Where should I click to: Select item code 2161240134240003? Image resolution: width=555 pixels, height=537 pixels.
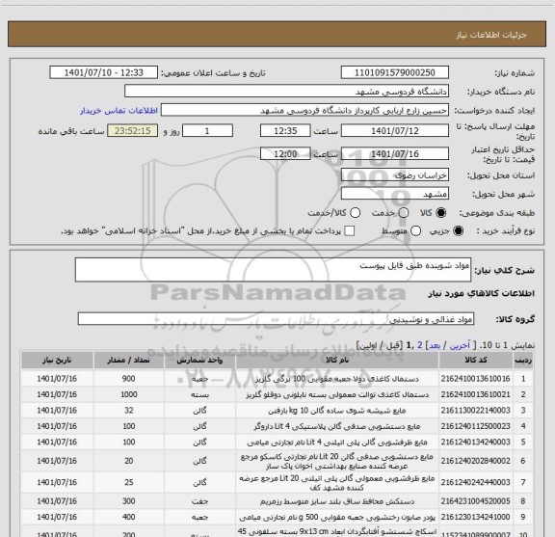[475, 443]
